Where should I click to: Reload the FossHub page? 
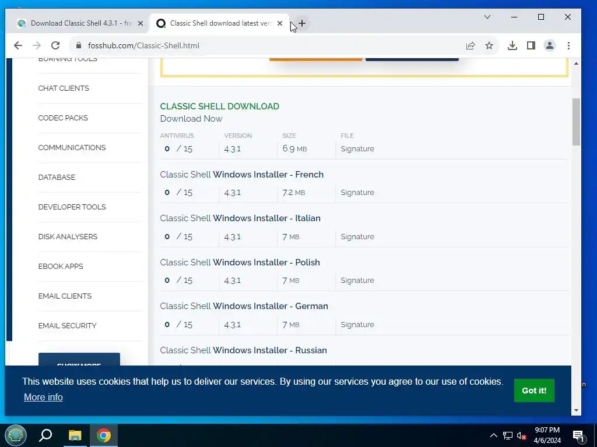click(55, 45)
